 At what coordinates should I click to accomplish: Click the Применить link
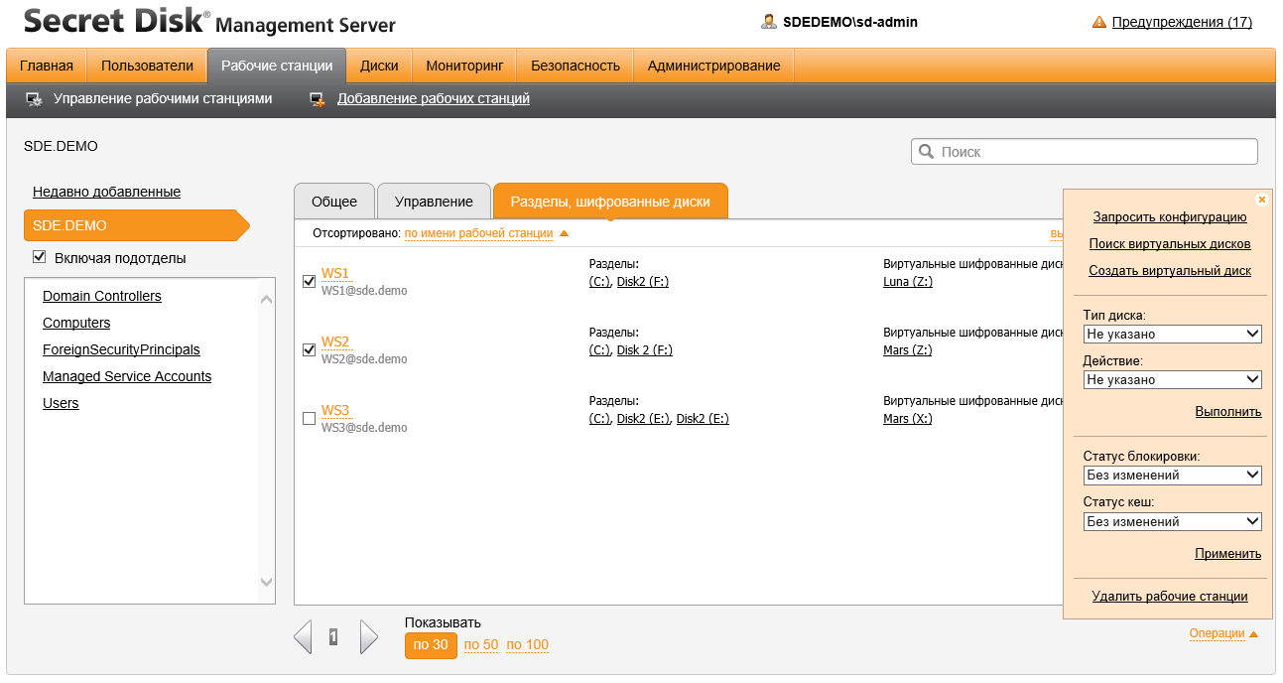[1228, 553]
